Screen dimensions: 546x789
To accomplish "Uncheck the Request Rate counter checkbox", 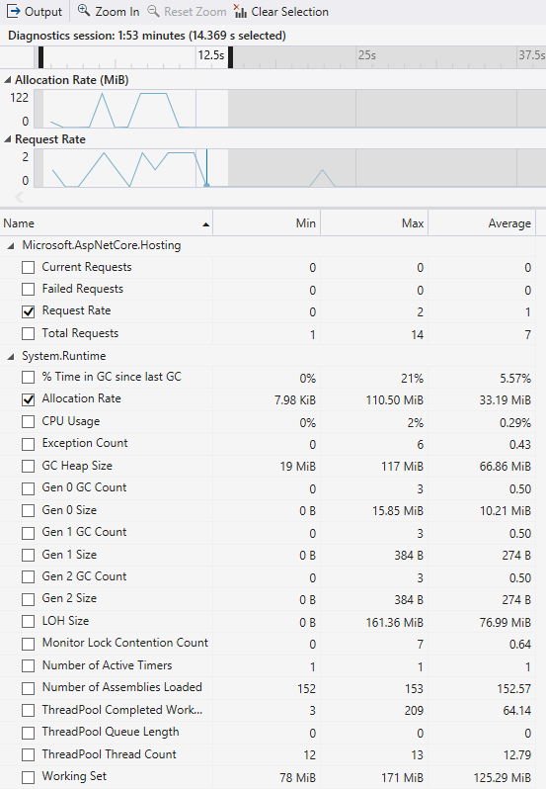I will (28, 311).
